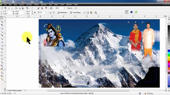Select the Fill bucket tool

tap(2, 76)
